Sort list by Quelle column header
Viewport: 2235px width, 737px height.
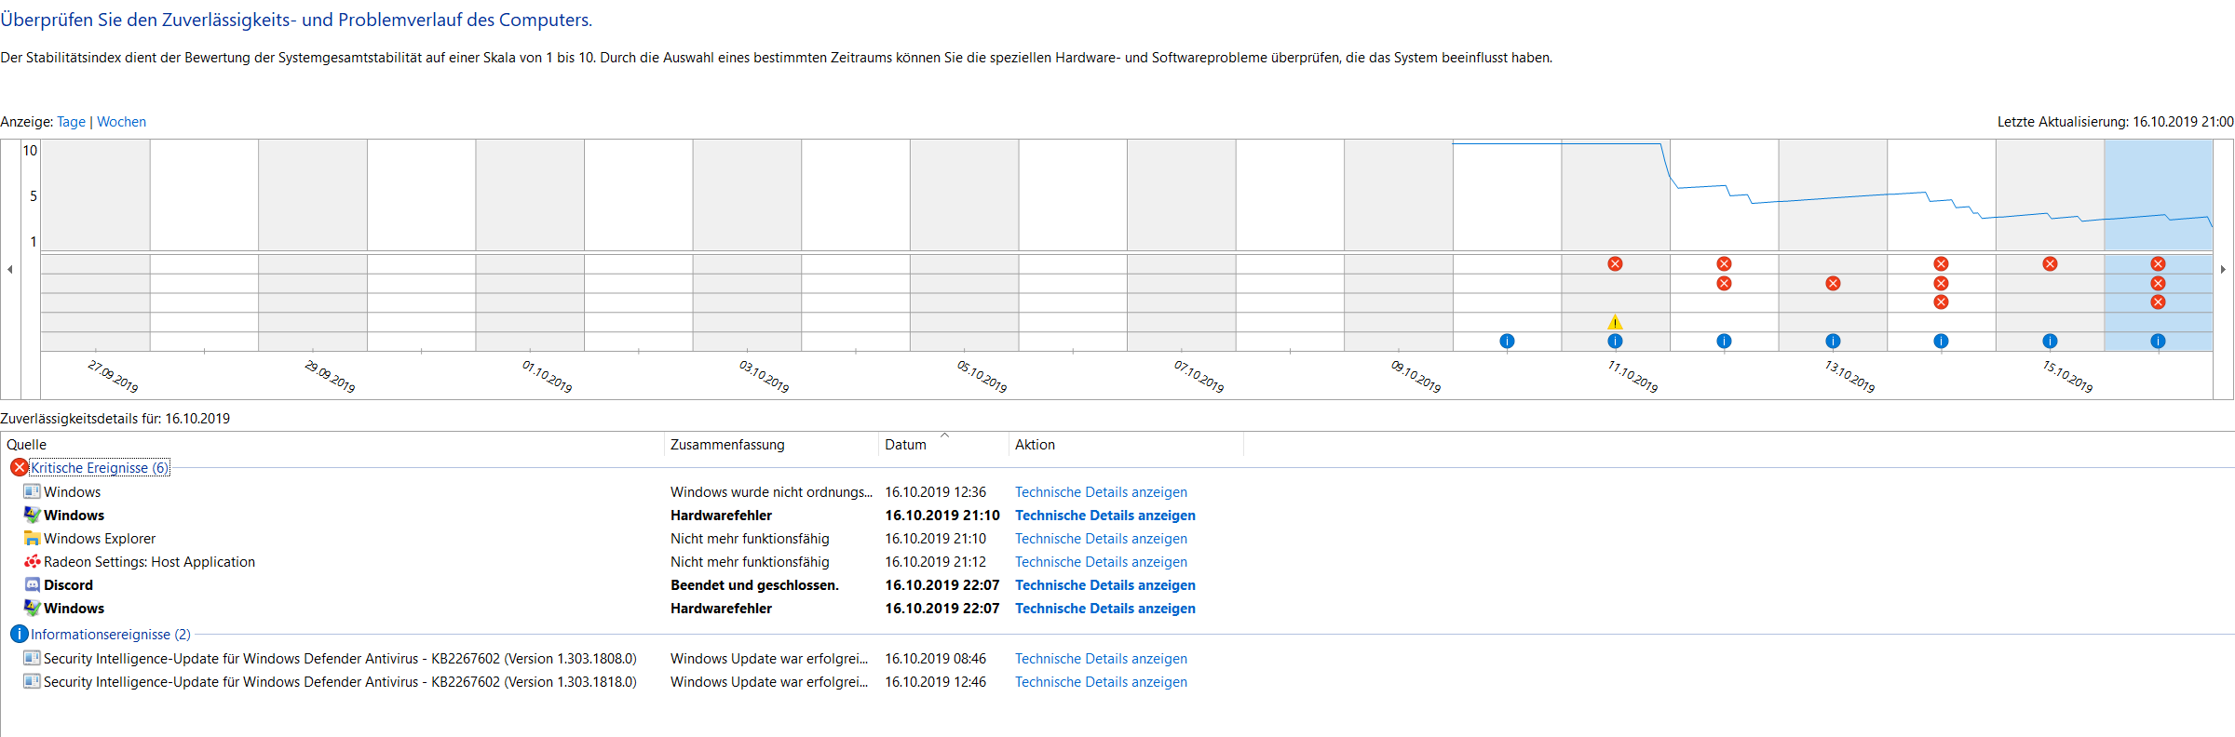coord(332,445)
